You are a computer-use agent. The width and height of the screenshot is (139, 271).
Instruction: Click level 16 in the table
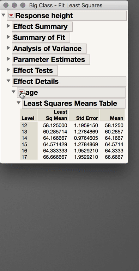click(24, 151)
